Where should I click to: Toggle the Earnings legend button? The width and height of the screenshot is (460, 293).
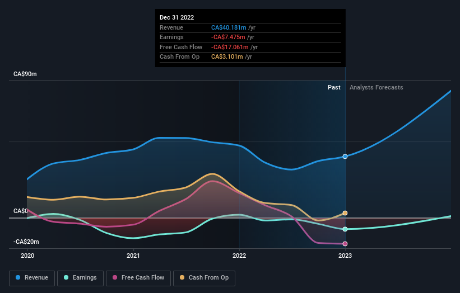click(80, 278)
